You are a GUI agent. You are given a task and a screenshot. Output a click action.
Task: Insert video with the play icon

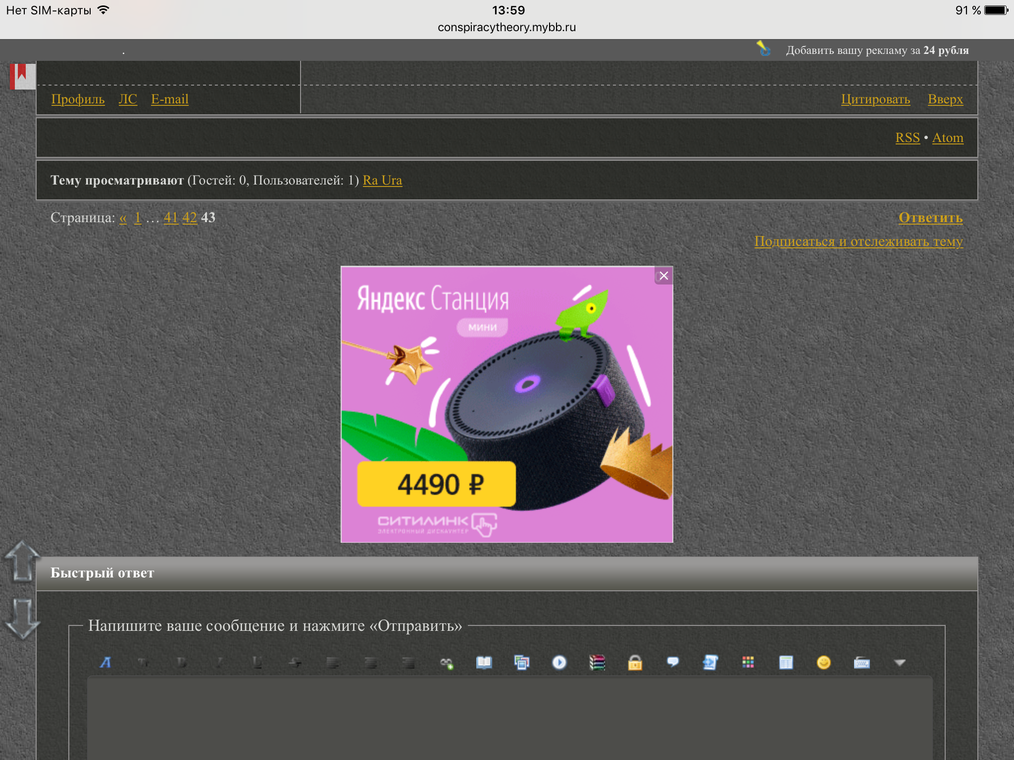tap(559, 663)
